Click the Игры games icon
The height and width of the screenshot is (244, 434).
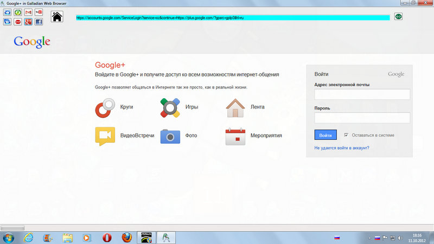pos(170,108)
